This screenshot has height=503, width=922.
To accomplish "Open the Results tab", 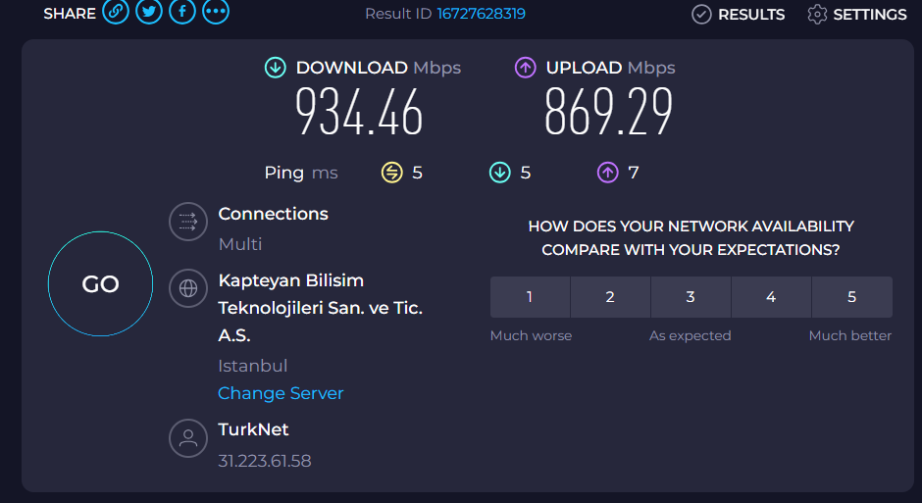I will click(x=739, y=14).
